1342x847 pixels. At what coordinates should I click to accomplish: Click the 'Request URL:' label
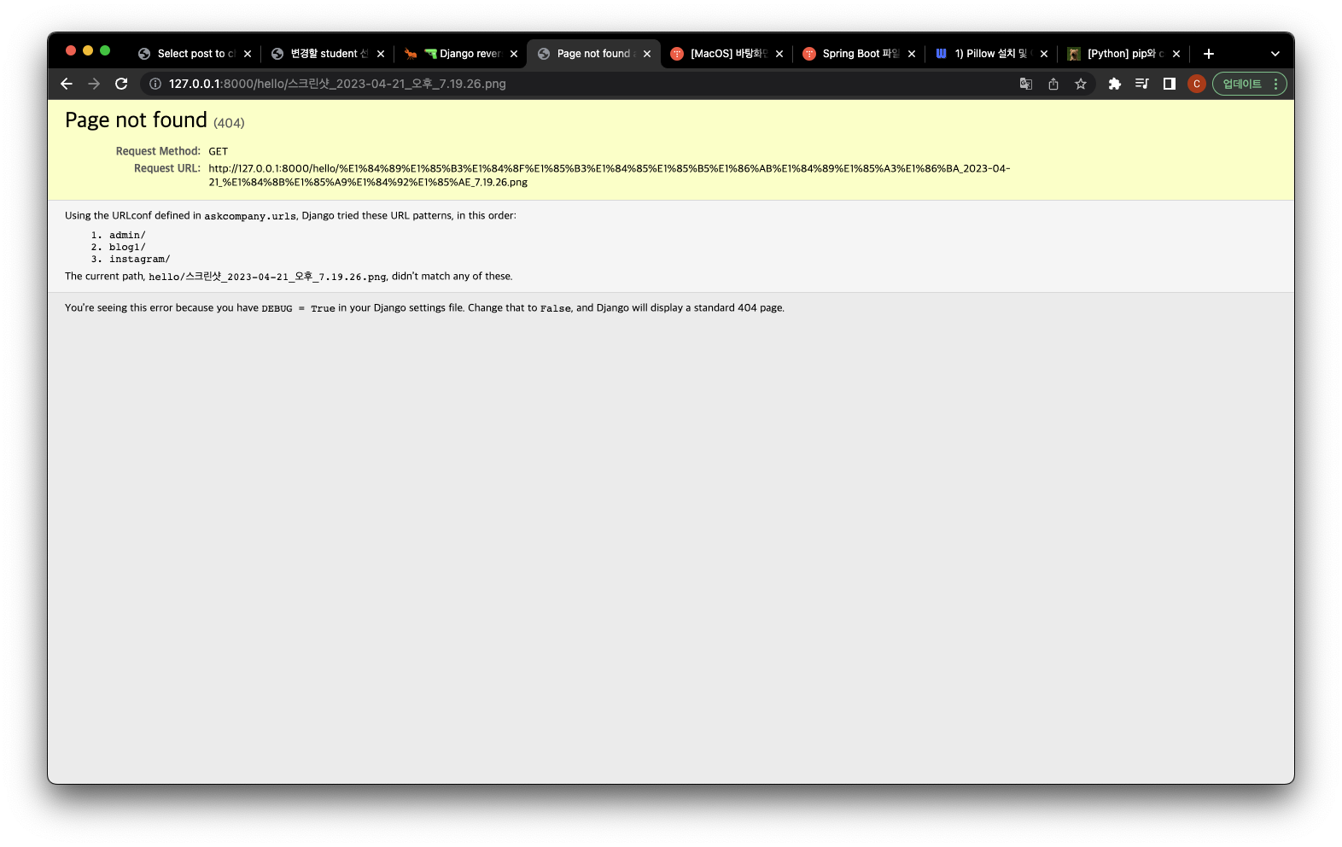(167, 168)
